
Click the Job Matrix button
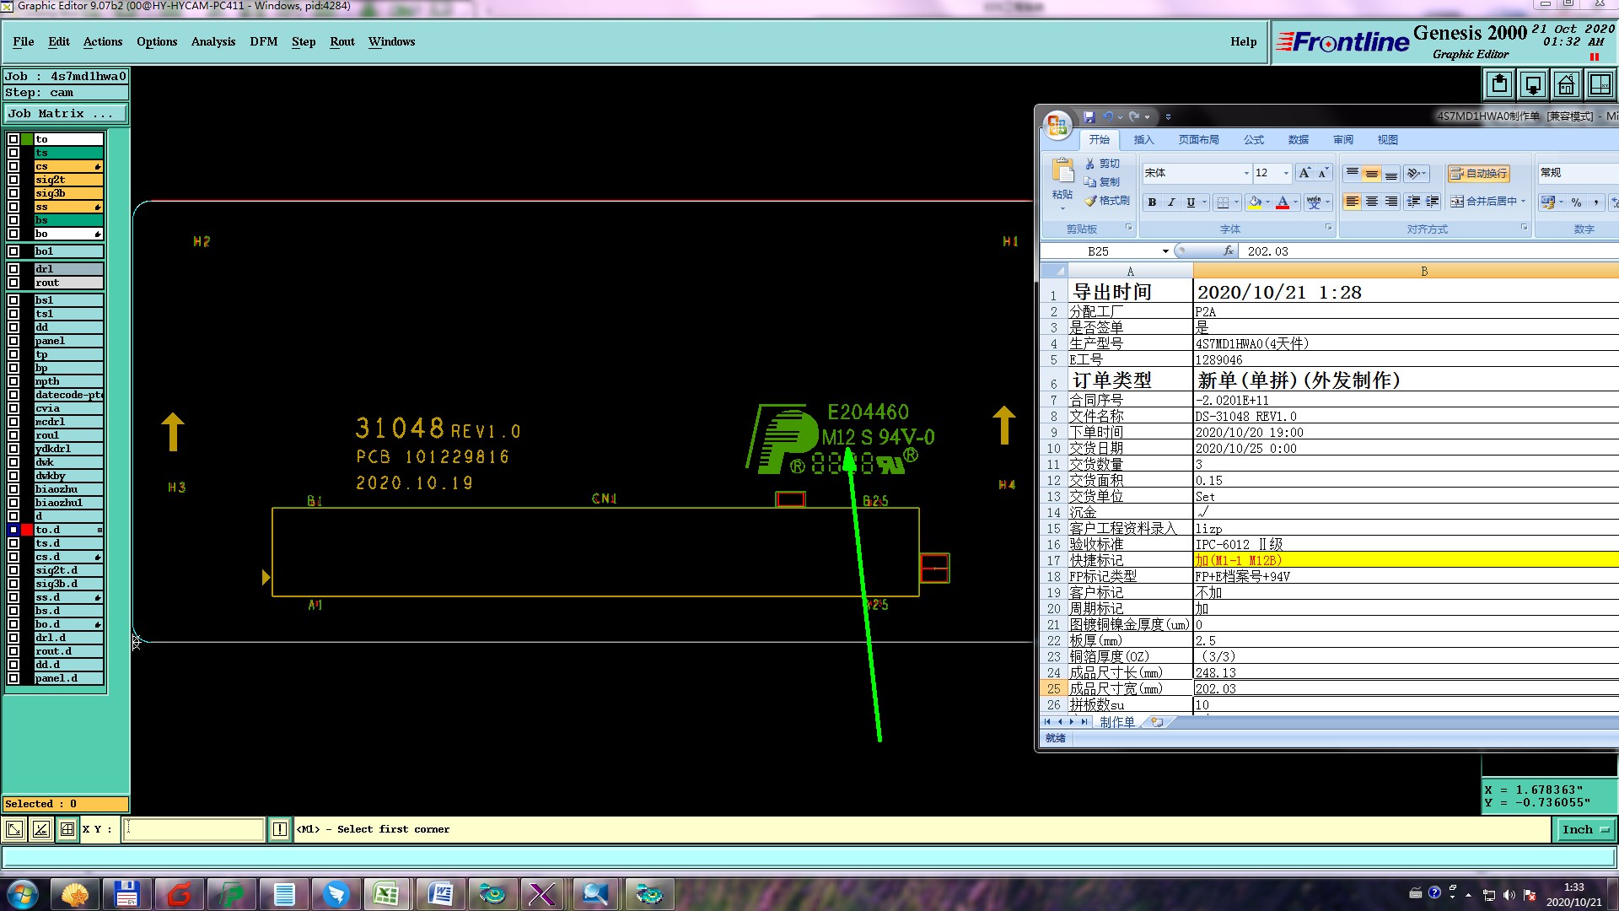pos(66,114)
